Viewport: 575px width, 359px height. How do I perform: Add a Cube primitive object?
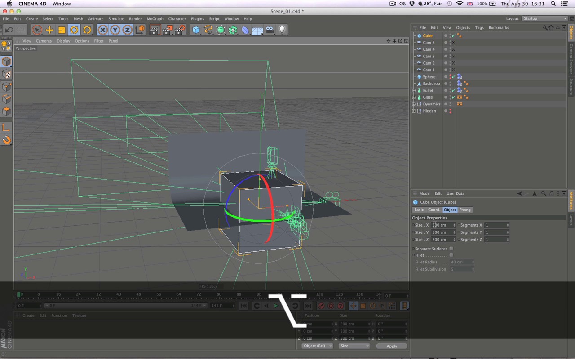point(196,30)
